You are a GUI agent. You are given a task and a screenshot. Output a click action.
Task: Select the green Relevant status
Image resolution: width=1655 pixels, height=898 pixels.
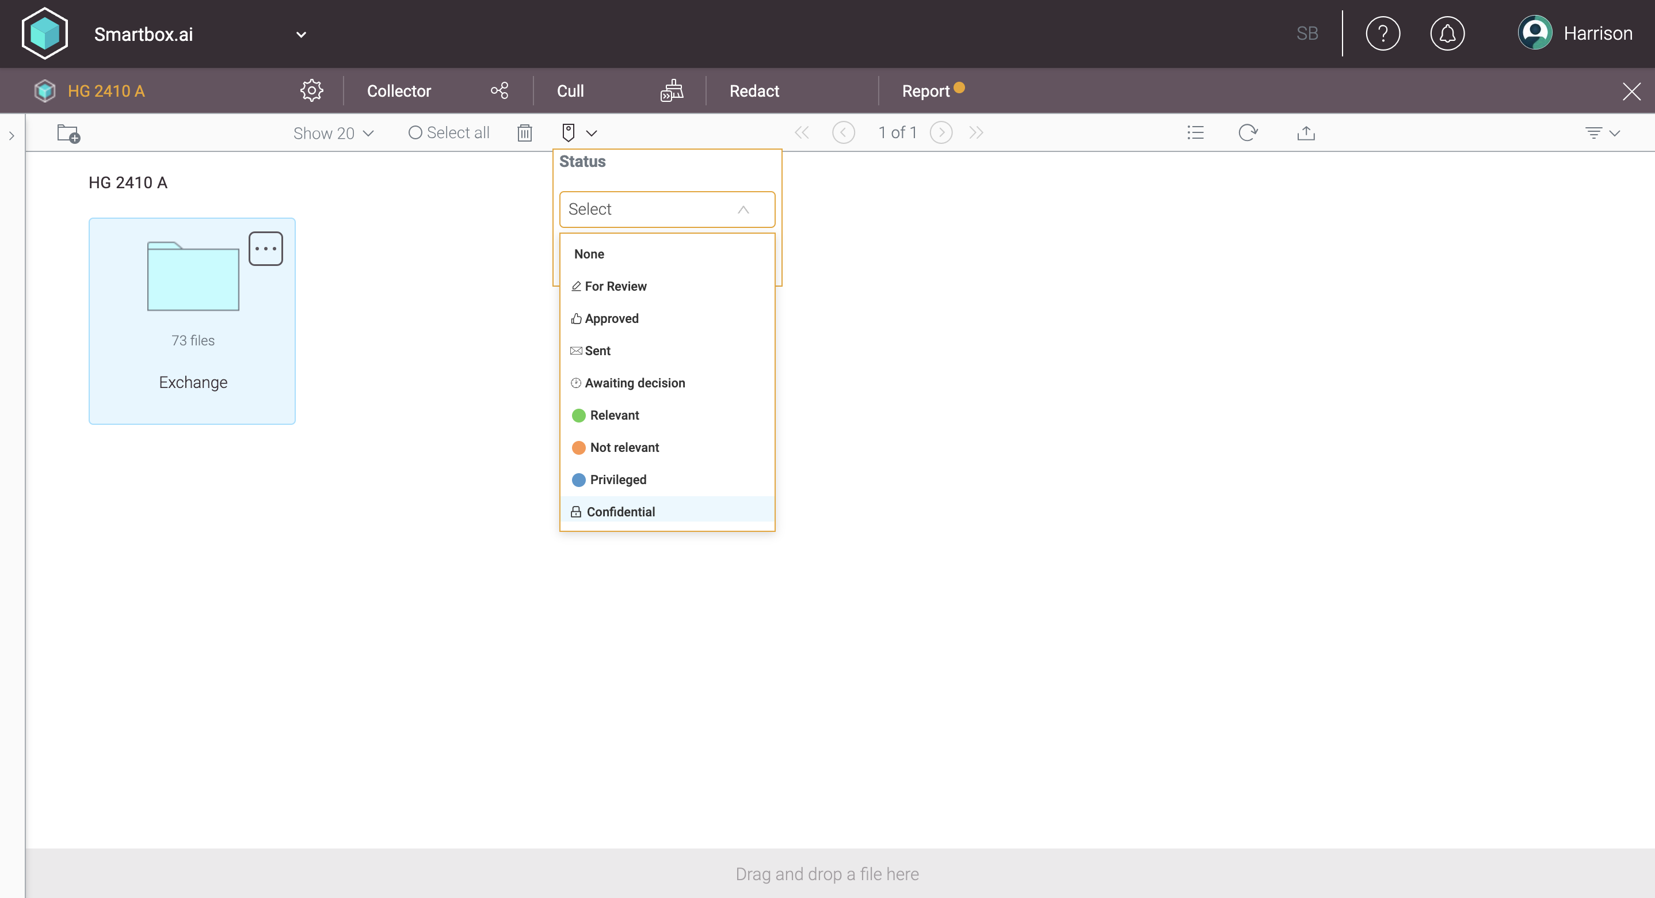(x=613, y=415)
